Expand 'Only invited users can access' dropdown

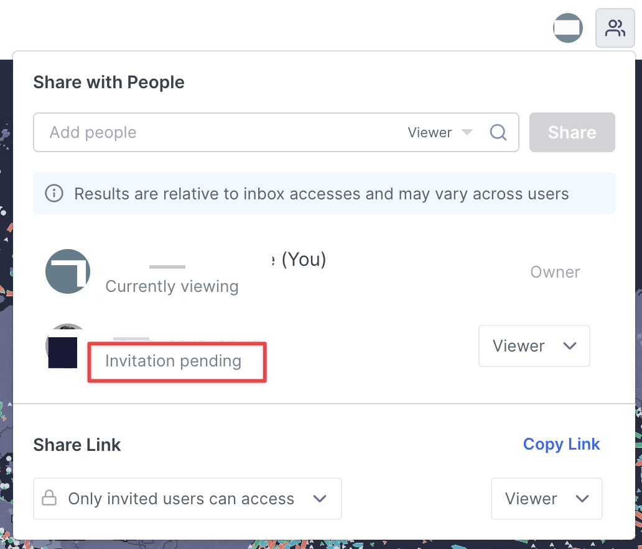[187, 499]
